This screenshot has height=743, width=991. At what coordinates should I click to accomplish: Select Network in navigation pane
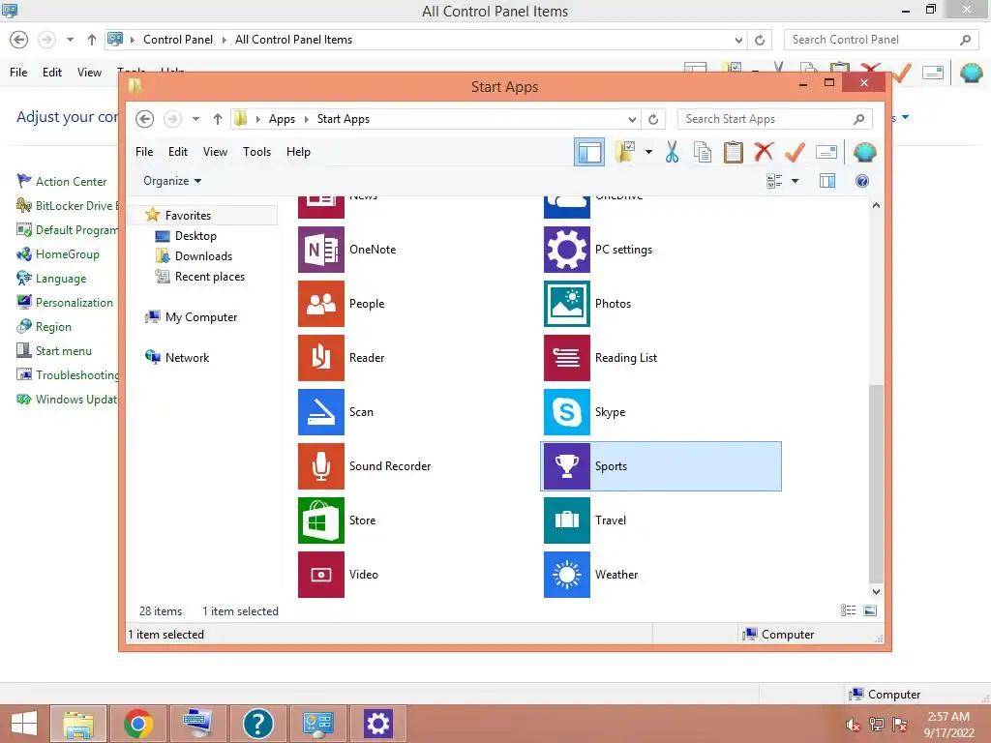(x=187, y=358)
